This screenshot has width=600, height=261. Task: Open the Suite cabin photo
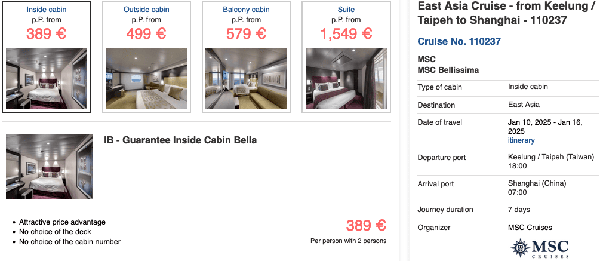[x=346, y=78]
